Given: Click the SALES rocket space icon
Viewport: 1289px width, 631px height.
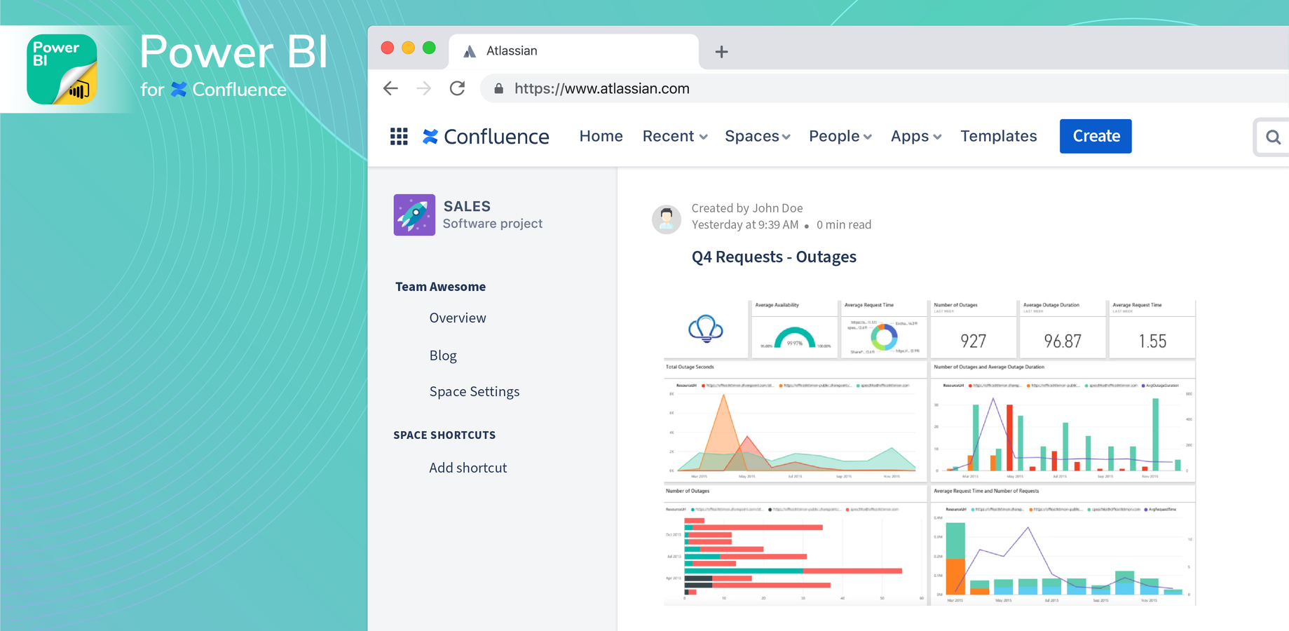Looking at the screenshot, I should point(414,215).
